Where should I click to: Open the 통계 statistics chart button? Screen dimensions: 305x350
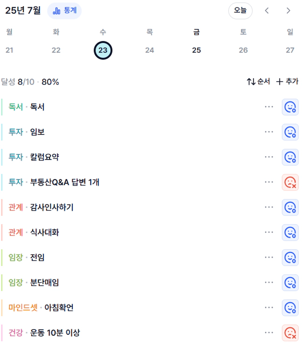[65, 11]
